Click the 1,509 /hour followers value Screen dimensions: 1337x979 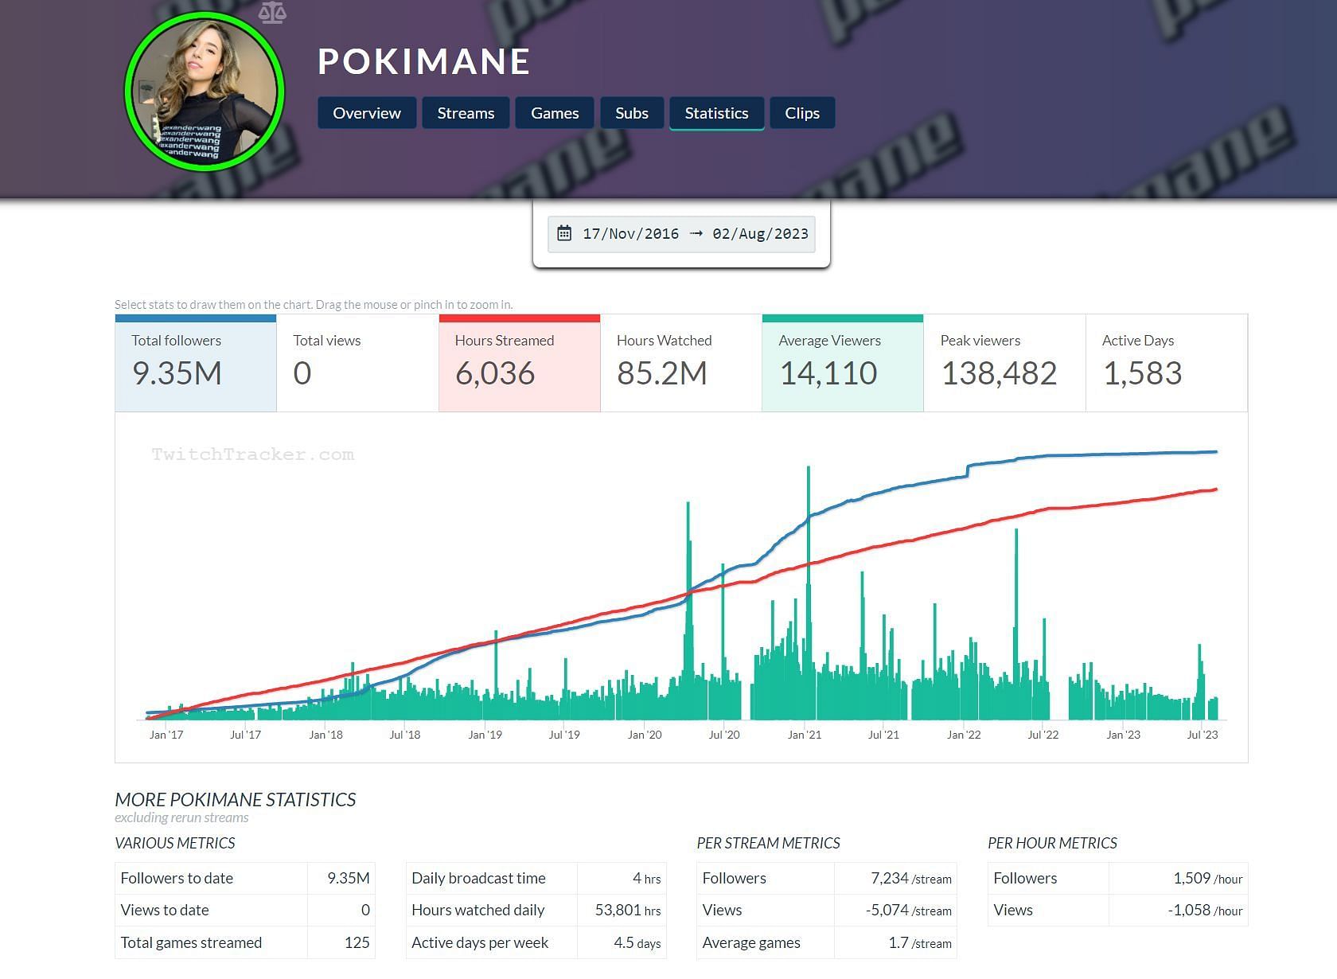[1208, 878]
